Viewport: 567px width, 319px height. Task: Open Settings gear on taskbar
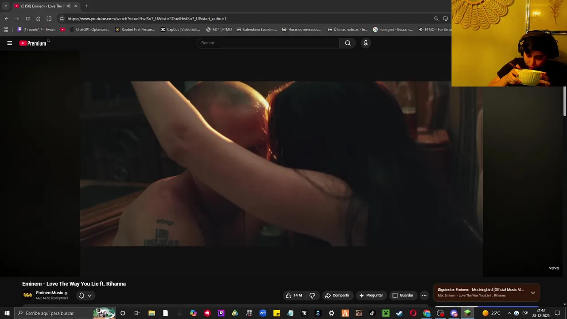331,313
